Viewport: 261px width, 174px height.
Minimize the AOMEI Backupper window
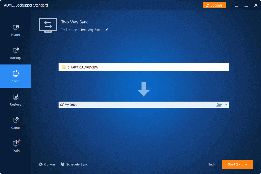(246, 5)
